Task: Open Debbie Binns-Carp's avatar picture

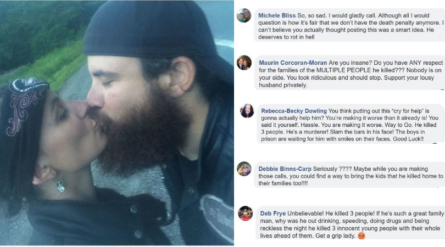Action: point(244,169)
